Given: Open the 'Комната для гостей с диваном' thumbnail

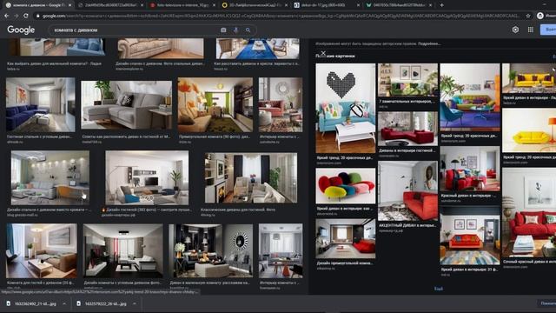Looking at the screenshot, I should [41, 250].
